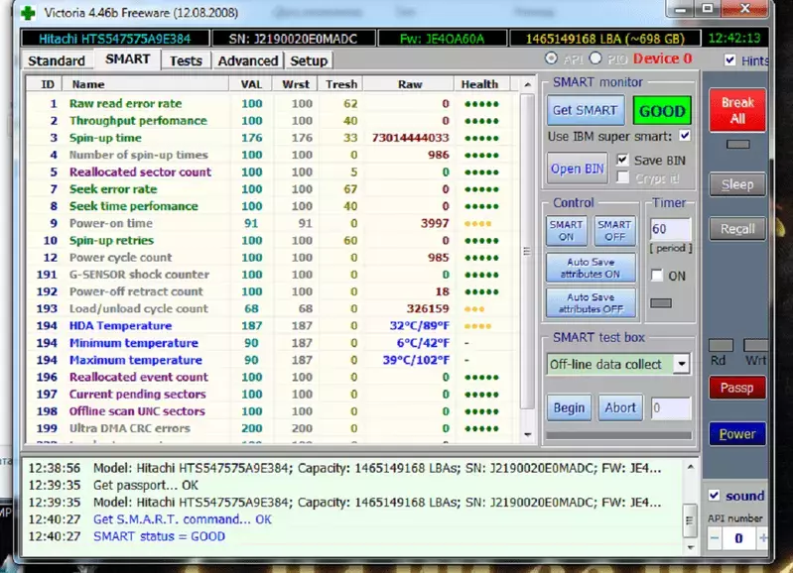This screenshot has width=793, height=573.
Task: Click the Hitachi HTS547575A9E384 model display
Action: (x=115, y=39)
